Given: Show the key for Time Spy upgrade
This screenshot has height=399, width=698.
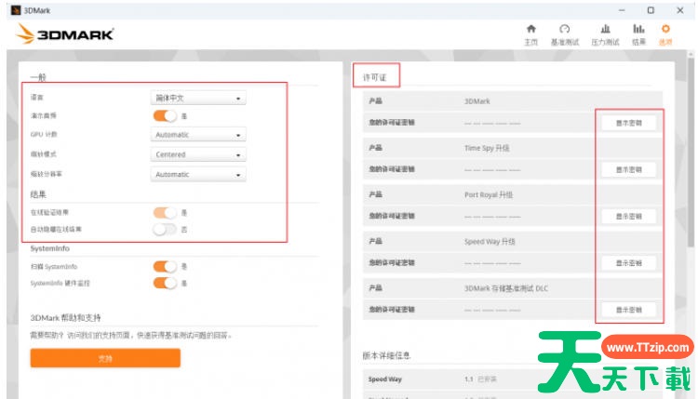Looking at the screenshot, I should [x=628, y=169].
